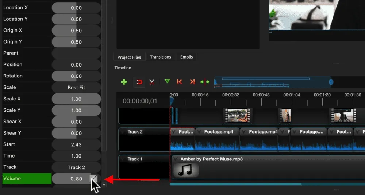This screenshot has height=195, width=365.
Task: Switch to the Transitions tab
Action: pos(161,57)
